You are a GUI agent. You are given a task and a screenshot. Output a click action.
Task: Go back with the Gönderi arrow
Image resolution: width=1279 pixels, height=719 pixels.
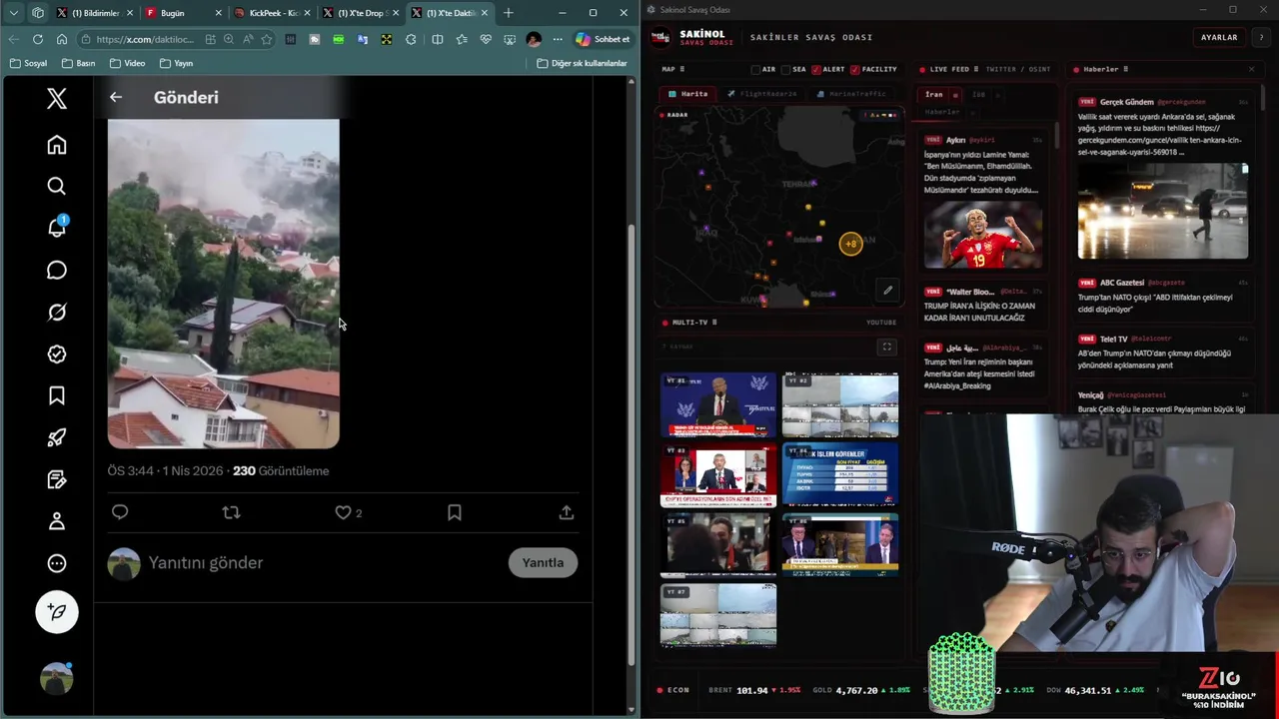click(x=116, y=97)
